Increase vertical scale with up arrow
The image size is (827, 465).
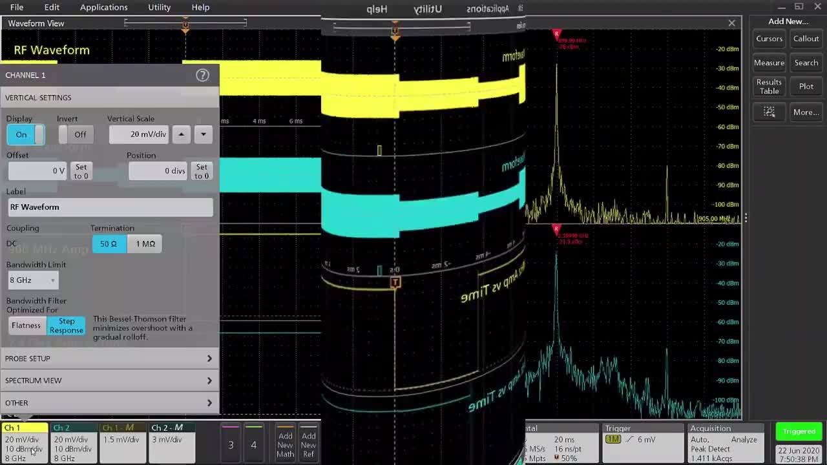pos(182,134)
